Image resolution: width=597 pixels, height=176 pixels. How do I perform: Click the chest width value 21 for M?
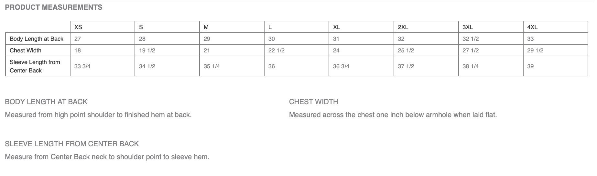click(x=207, y=50)
